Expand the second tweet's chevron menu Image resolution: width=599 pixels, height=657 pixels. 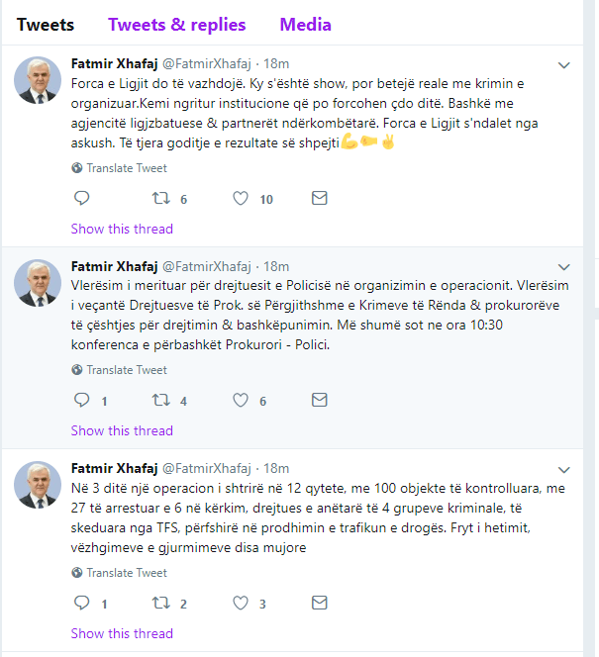564,267
